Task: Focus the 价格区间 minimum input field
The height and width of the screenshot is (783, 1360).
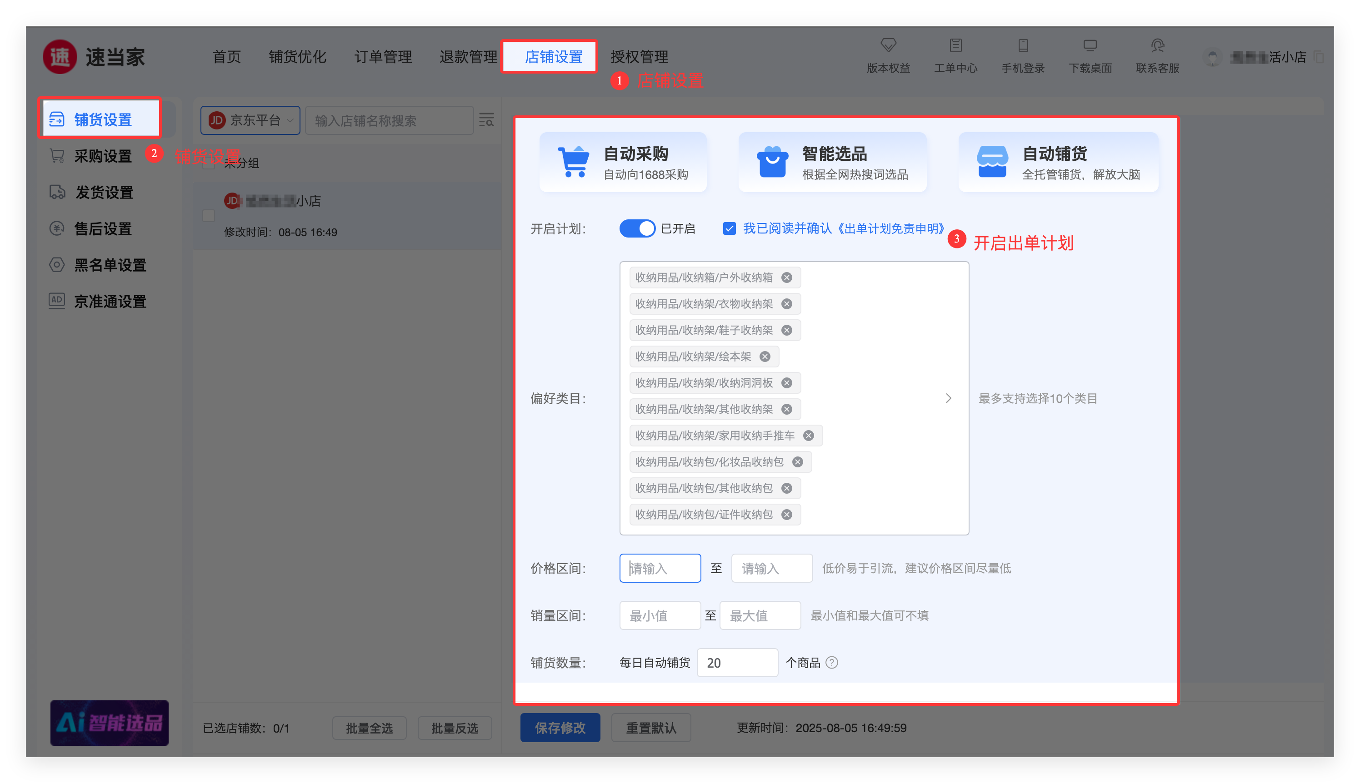Action: (660, 568)
